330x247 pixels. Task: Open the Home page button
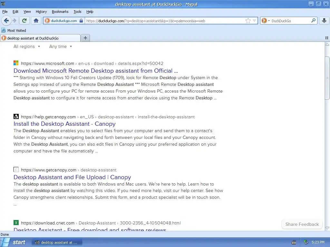(x=36, y=21)
